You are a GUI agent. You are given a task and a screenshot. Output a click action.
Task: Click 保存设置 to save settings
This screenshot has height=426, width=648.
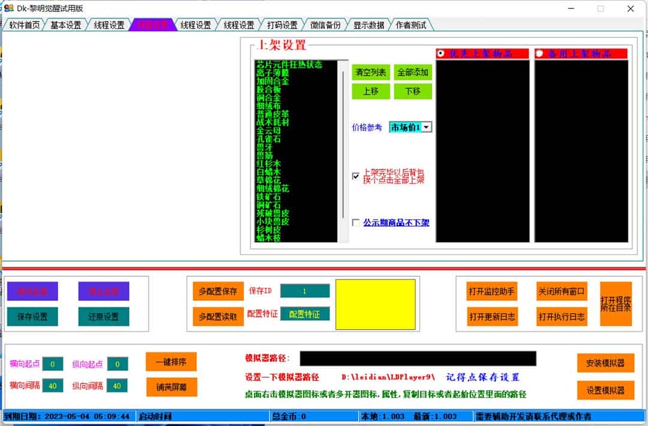32,316
